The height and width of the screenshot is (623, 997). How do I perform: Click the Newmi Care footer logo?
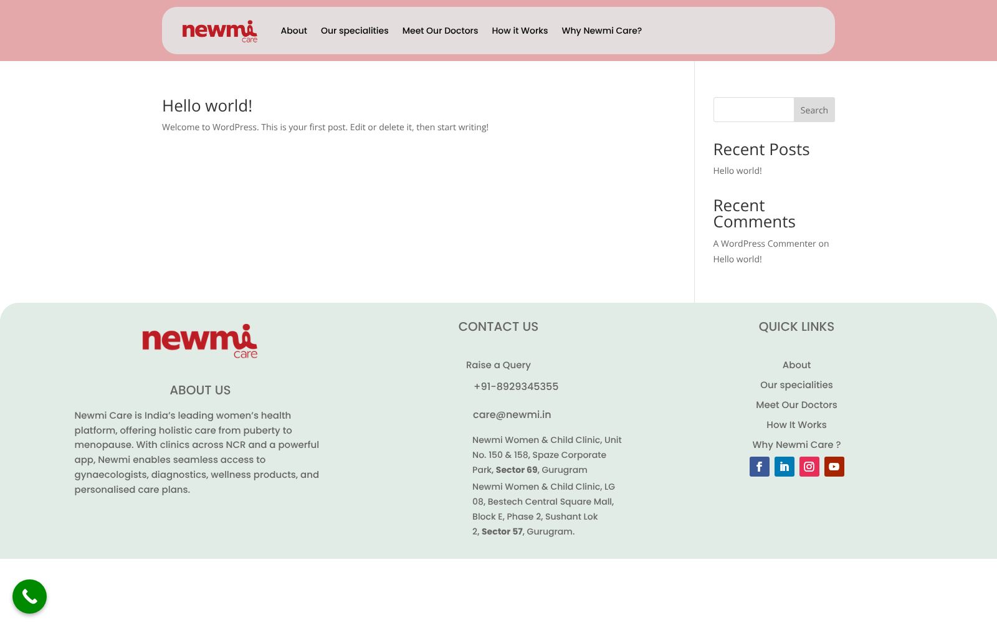[199, 341]
